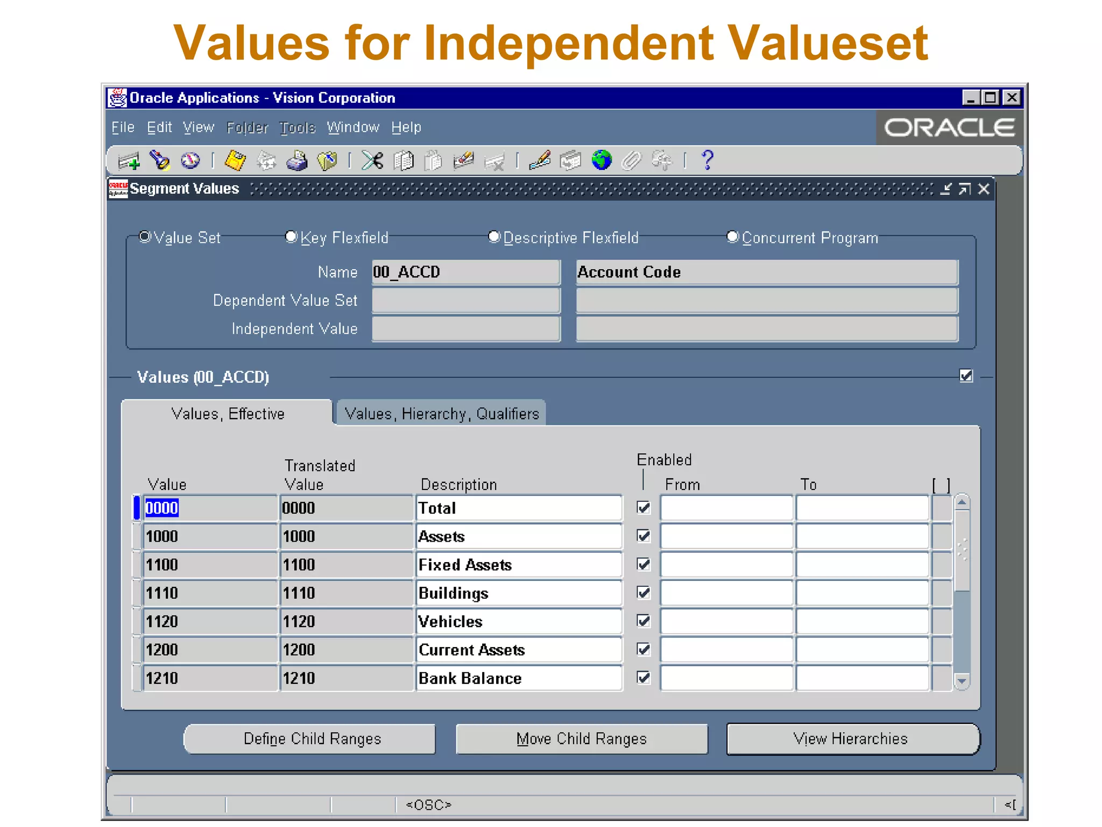Click the Segment Values window icon
Viewport: 1102px width, 827px height.
coord(118,189)
